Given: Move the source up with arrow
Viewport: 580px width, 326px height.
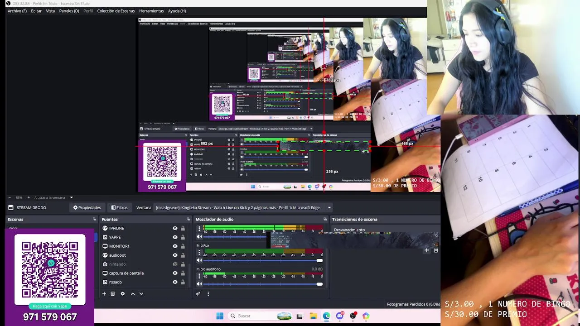Looking at the screenshot, I should coord(133,294).
